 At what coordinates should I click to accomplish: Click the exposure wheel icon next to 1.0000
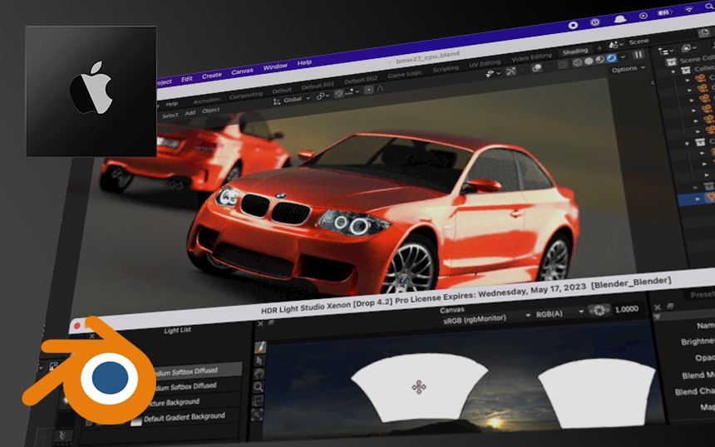click(x=599, y=311)
